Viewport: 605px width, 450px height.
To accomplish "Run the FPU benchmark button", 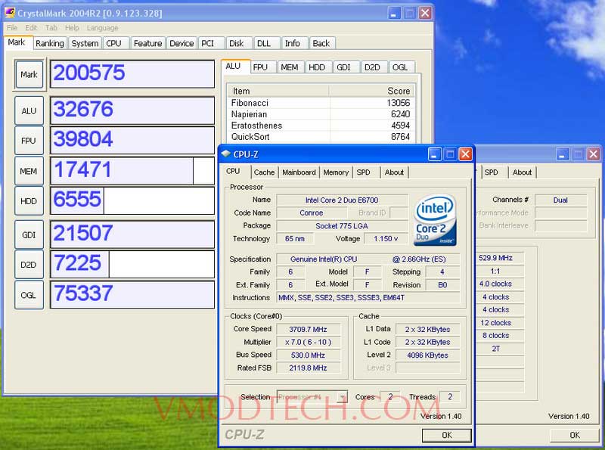I will coord(29,141).
